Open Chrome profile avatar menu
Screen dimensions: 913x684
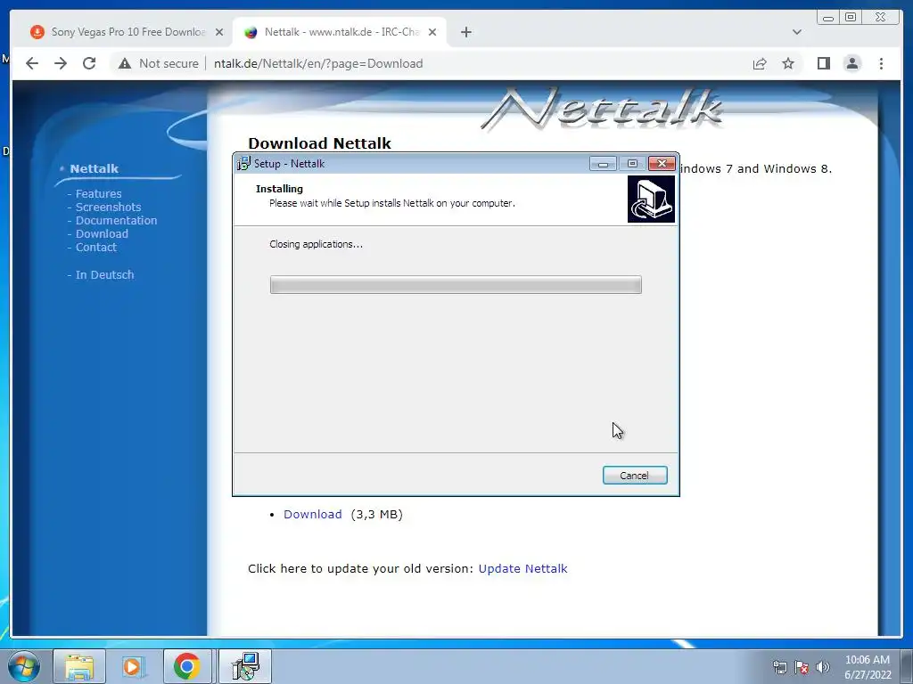pos(851,63)
